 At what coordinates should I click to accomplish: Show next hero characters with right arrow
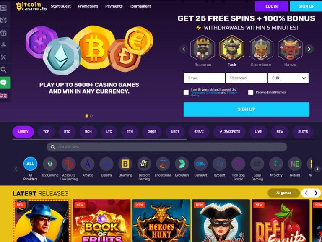click(x=309, y=49)
